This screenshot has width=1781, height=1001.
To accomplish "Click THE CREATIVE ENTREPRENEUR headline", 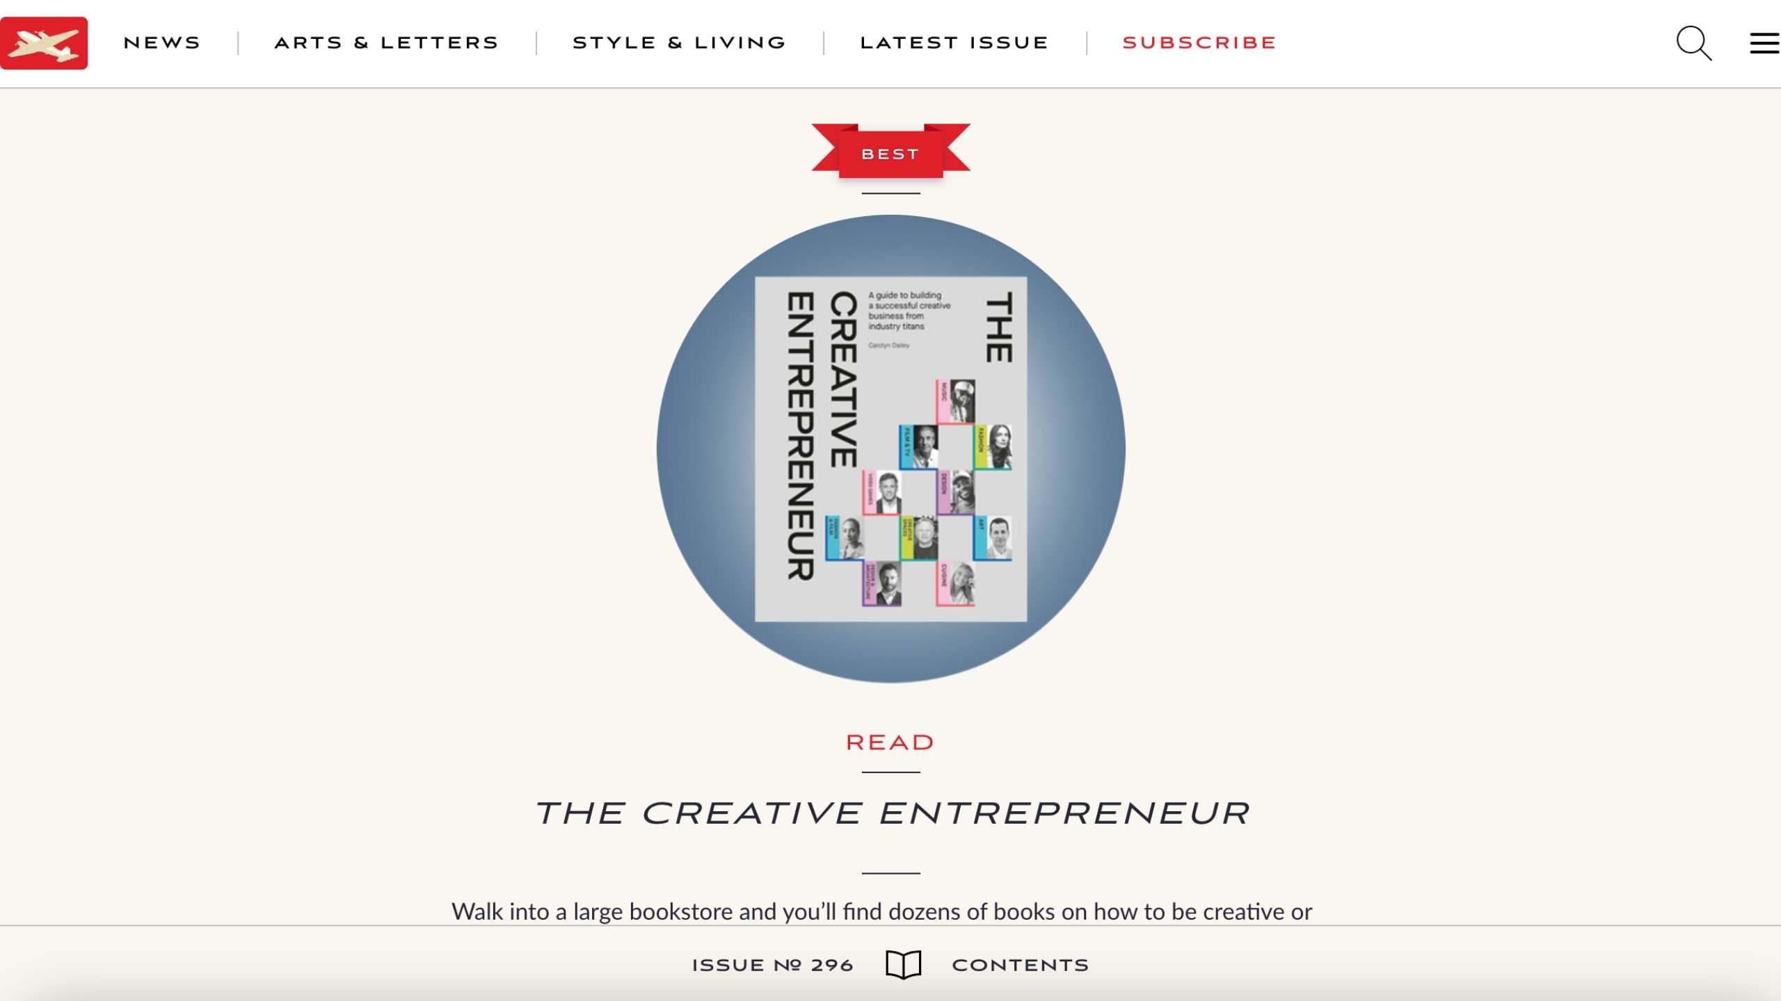I will (x=893, y=811).
